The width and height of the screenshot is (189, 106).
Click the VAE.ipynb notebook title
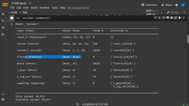tap(20, 3)
